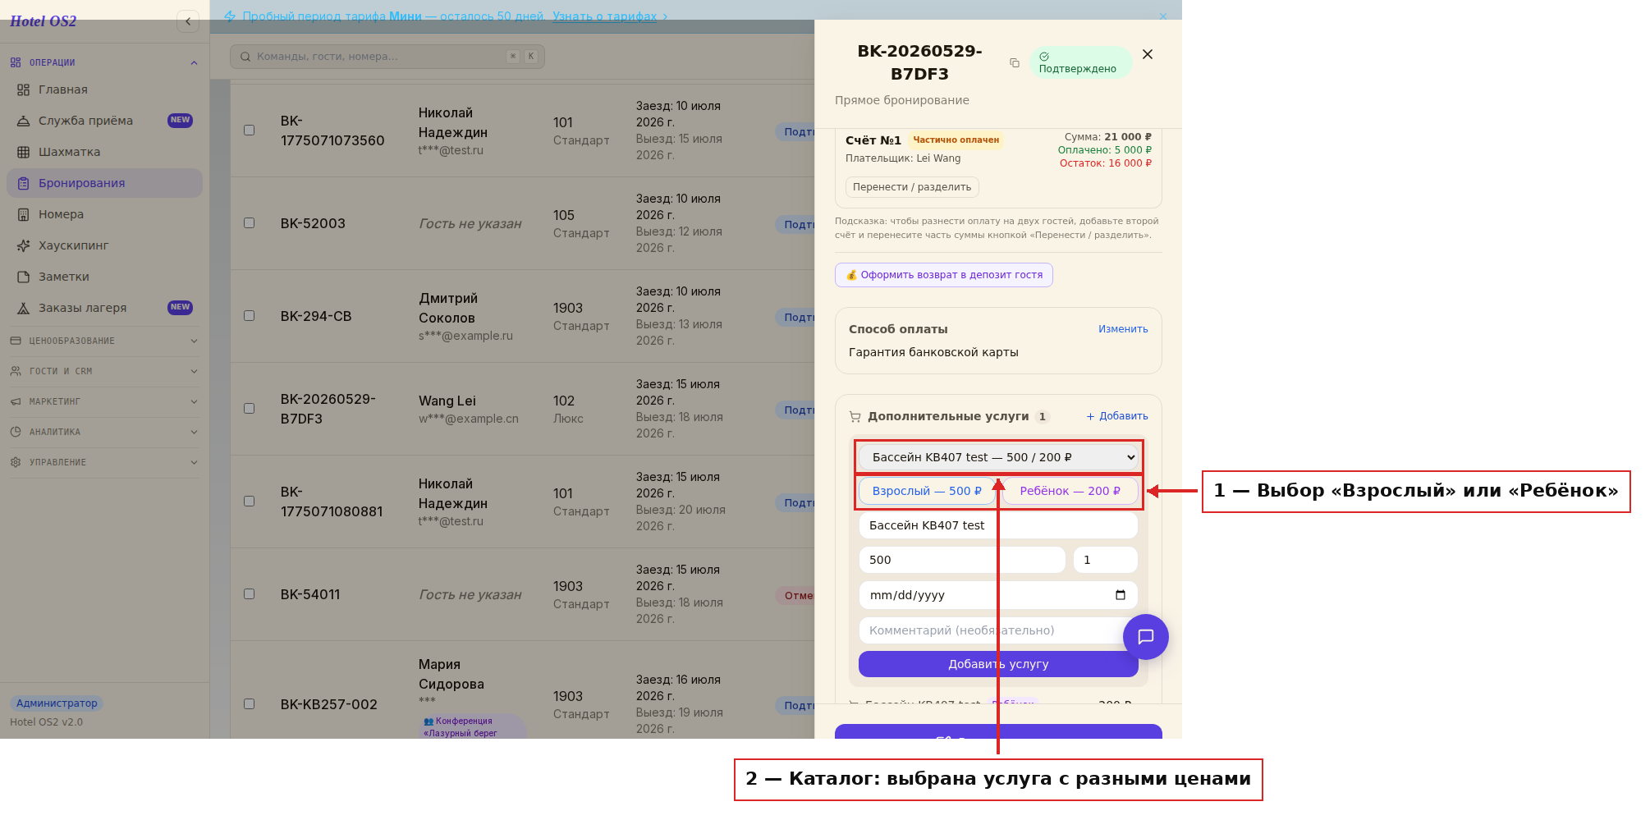Viewport: 1650px width, 820px height.
Task: Check the BK-54011 booking row checkbox
Action: (250, 594)
